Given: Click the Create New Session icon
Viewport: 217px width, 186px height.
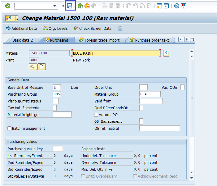Looking at the screenshot, I should coord(159,6).
